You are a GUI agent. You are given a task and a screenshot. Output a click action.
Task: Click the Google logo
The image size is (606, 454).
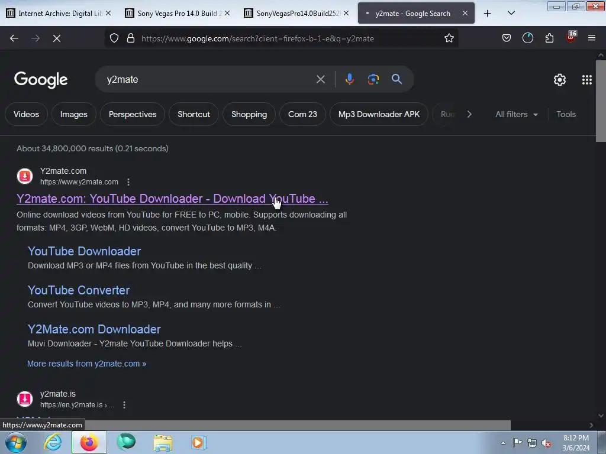coord(41,80)
